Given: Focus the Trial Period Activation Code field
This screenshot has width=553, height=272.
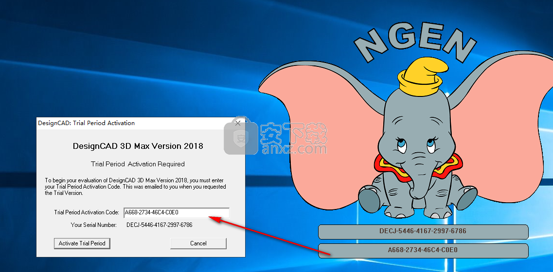Looking at the screenshot, I should (x=177, y=213).
